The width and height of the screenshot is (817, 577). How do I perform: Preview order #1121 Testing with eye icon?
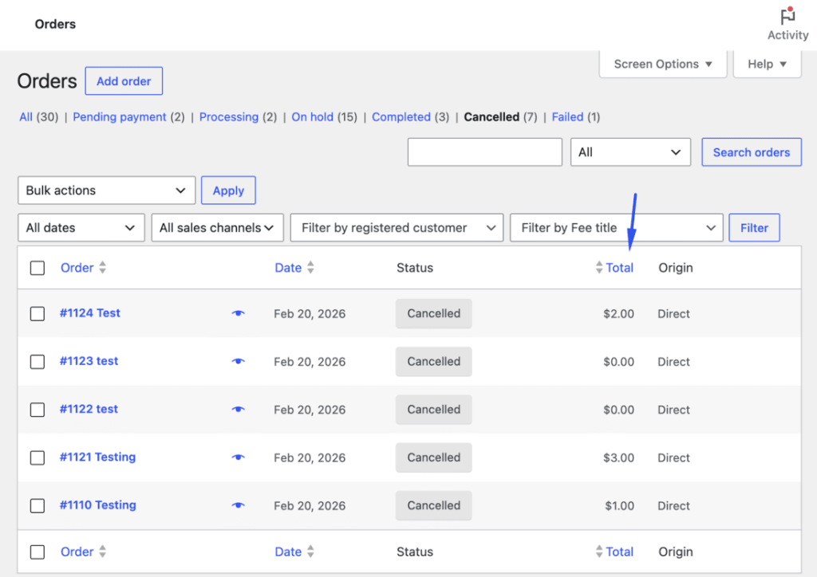tap(238, 457)
